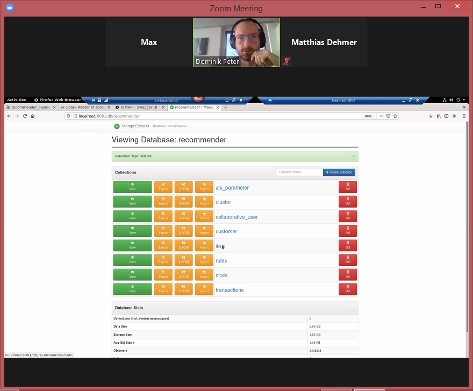Click the Firefox home icon
Image resolution: width=473 pixels, height=391 pixels.
pyautogui.click(x=33, y=116)
